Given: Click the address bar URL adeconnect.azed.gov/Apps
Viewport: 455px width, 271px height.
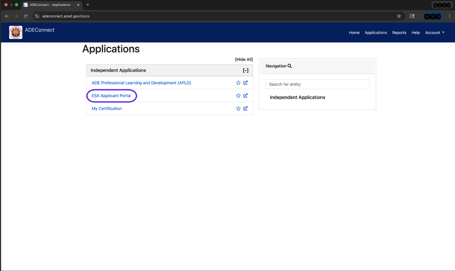Looking at the screenshot, I should [x=66, y=16].
